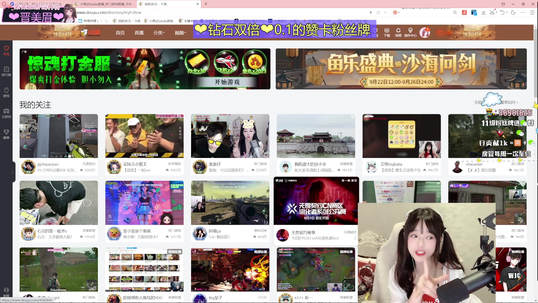The height and width of the screenshot is (303, 538).
Task: Open the browser hamburger menu icon
Action: click(532, 12)
